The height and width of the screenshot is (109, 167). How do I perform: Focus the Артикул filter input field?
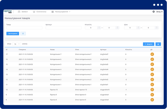pyautogui.click(x=64, y=28)
